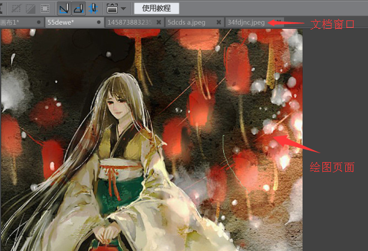
Task: Click the dotted square icon in the toolbar
Action: pyautogui.click(x=44, y=8)
